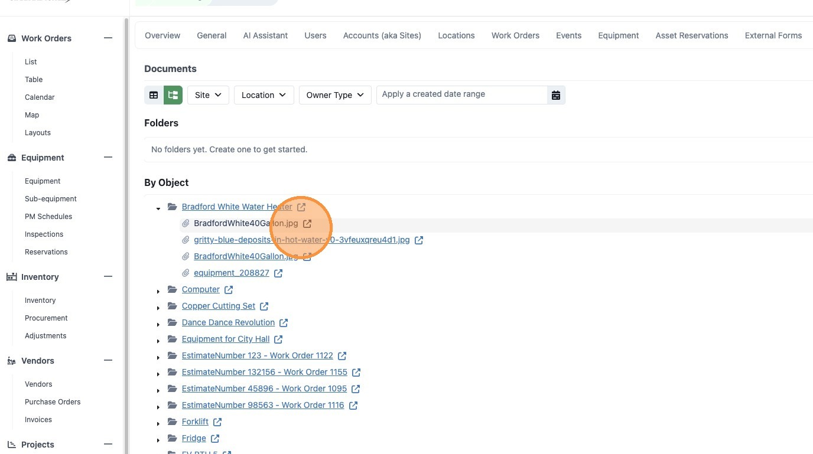
Task: Switch to the Overview tab
Action: pyautogui.click(x=162, y=35)
